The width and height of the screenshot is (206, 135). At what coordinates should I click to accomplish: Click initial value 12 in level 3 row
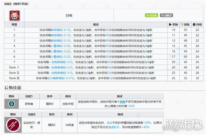[173, 41]
